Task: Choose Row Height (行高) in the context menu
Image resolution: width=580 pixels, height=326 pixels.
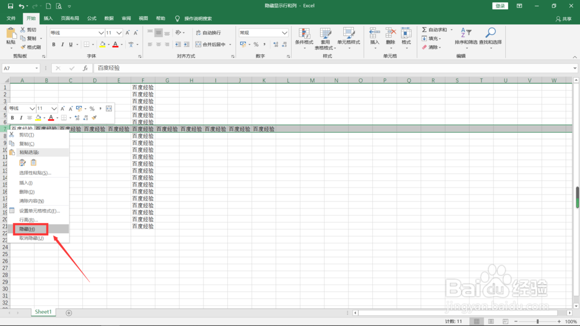Action: pos(38,220)
